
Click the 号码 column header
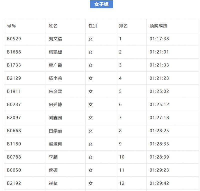pyautogui.click(x=11, y=26)
